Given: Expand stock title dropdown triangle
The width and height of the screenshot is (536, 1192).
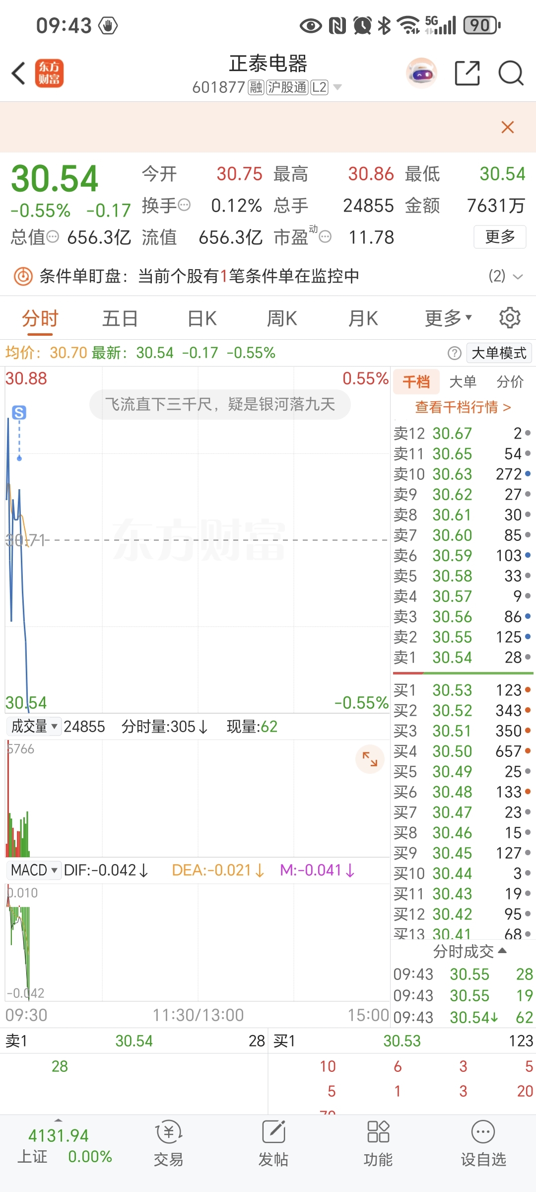Looking at the screenshot, I should point(337,87).
